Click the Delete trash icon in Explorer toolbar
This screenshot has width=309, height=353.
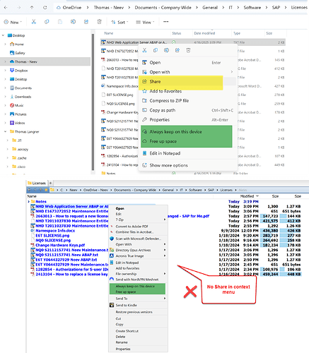pos(100,22)
